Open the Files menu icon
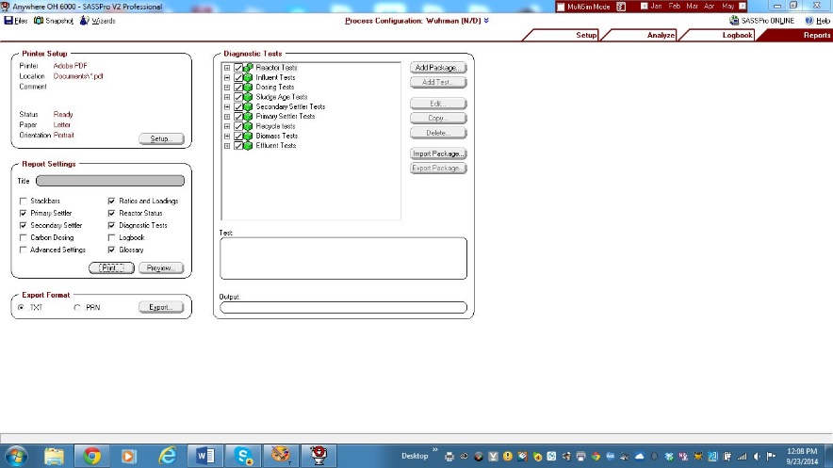Viewport: 833px width, 468px height. coord(8,20)
